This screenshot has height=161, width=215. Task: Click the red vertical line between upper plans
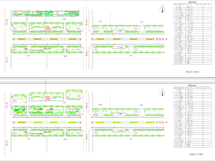pos(86,38)
